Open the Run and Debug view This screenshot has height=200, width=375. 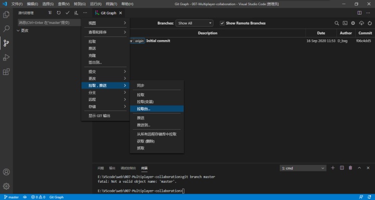[6, 57]
